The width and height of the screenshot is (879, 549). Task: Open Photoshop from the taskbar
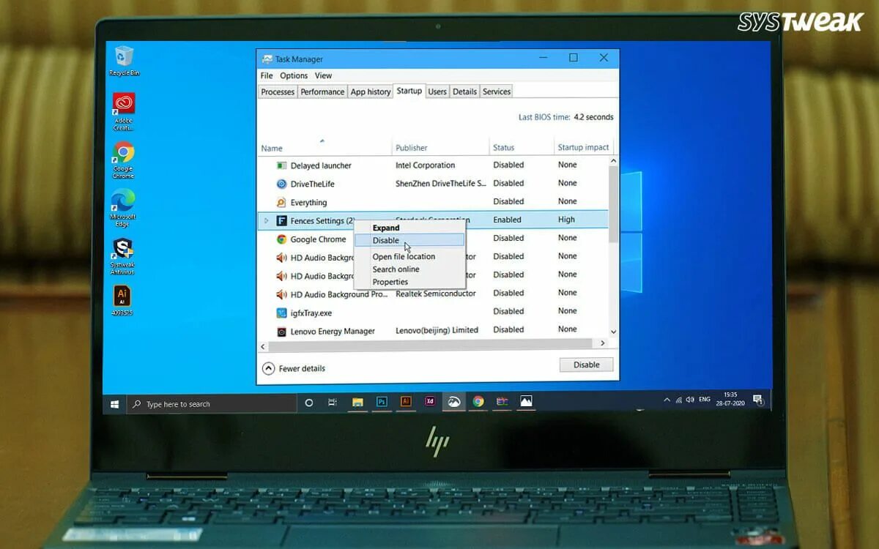tap(382, 402)
